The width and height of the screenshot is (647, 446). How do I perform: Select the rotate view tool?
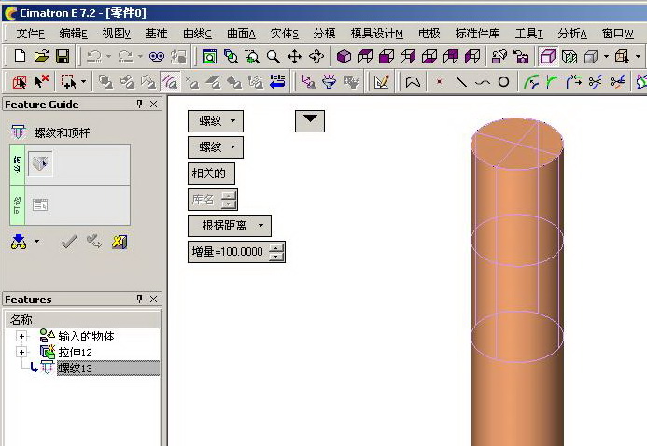point(316,56)
